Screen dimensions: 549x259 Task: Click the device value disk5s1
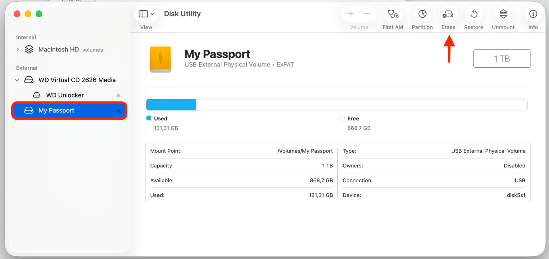tap(516, 195)
